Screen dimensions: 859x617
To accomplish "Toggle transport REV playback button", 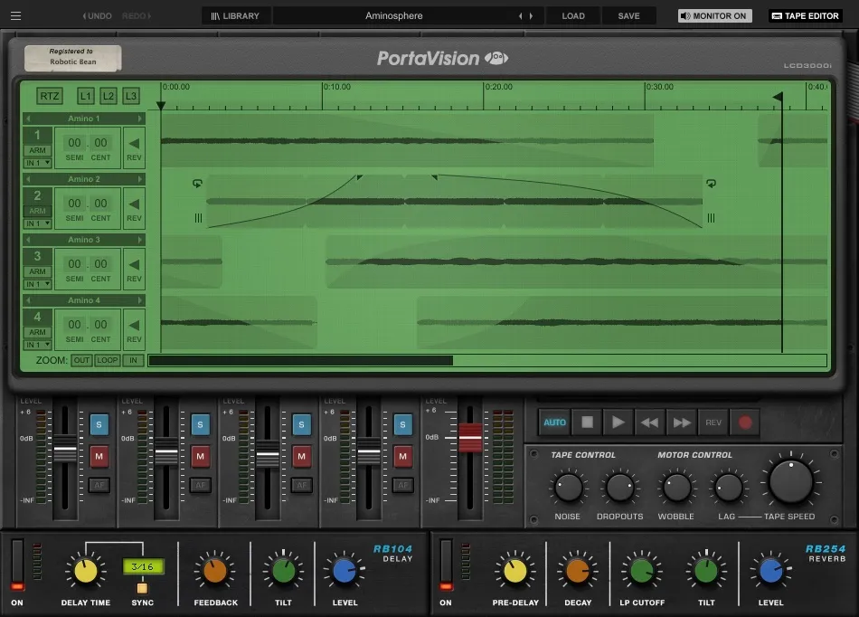I will pyautogui.click(x=713, y=422).
